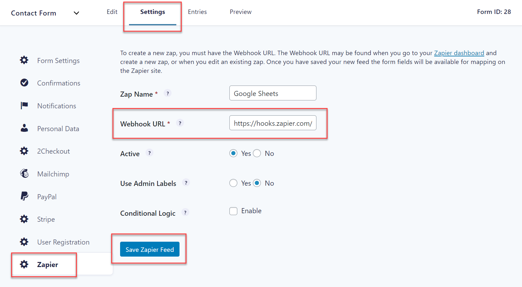The image size is (522, 287).
Task: Open the Preview tab
Action: click(241, 12)
